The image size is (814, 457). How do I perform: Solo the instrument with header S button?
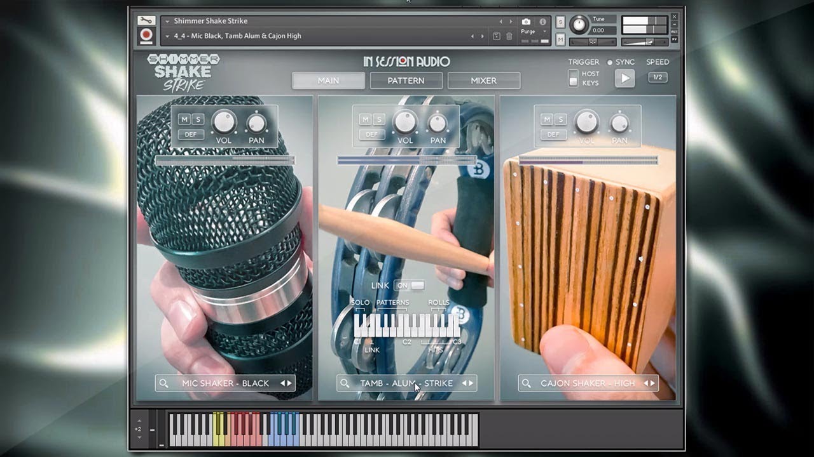pyautogui.click(x=560, y=22)
